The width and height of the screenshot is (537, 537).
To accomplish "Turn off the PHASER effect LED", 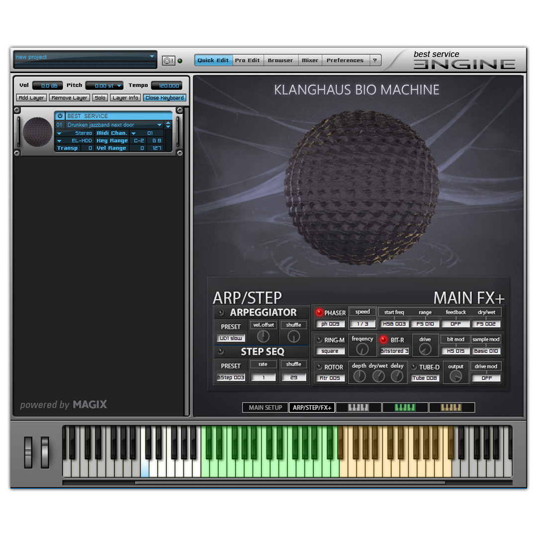I will [319, 313].
